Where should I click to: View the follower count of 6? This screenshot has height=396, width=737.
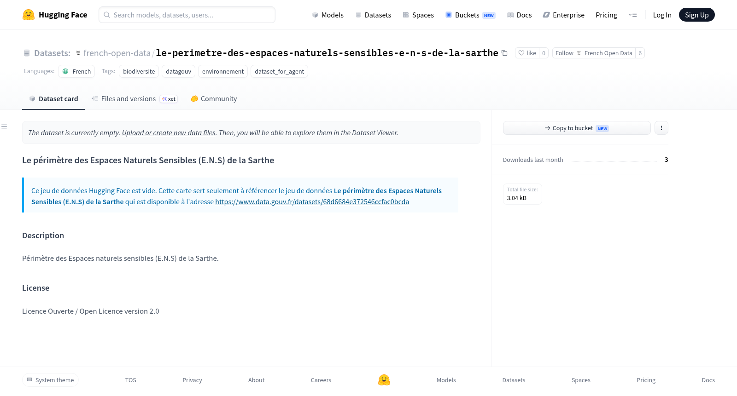point(640,53)
